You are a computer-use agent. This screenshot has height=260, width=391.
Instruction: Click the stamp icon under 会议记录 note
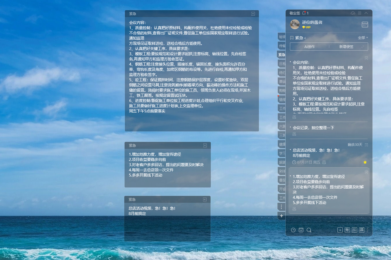tap(294, 134)
